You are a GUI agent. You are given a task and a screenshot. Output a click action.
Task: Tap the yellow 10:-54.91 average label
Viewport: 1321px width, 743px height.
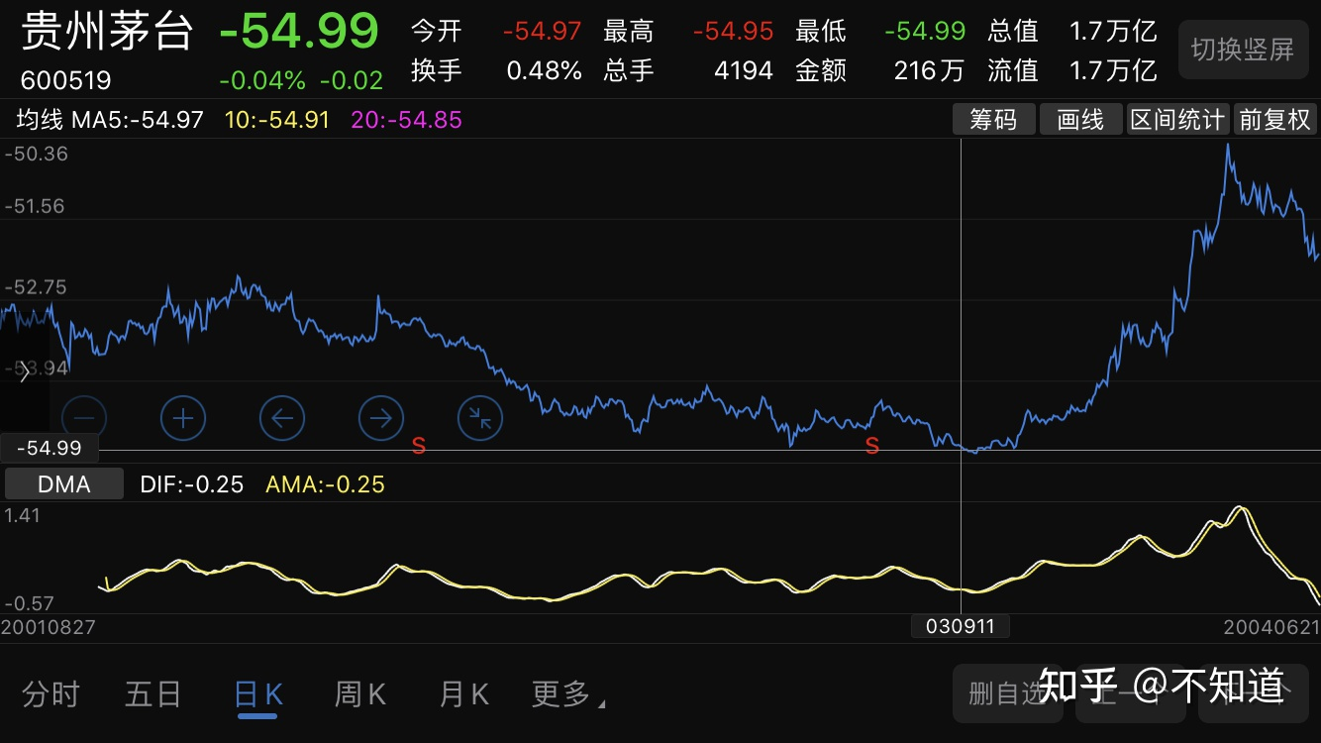point(277,121)
